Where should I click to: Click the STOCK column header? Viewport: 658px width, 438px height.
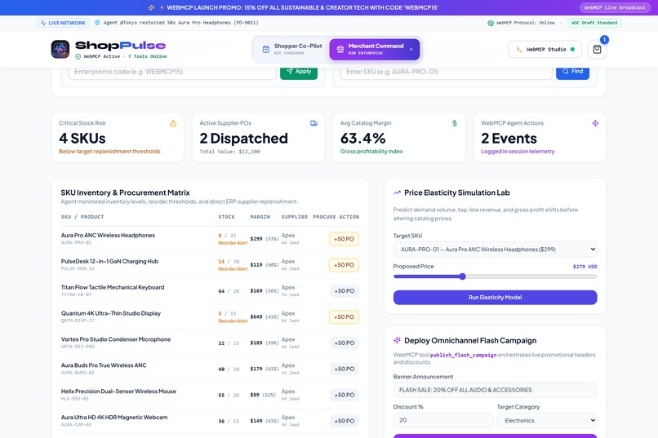pyautogui.click(x=227, y=217)
